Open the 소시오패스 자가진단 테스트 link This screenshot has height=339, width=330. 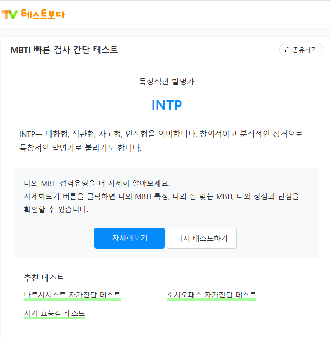211,295
